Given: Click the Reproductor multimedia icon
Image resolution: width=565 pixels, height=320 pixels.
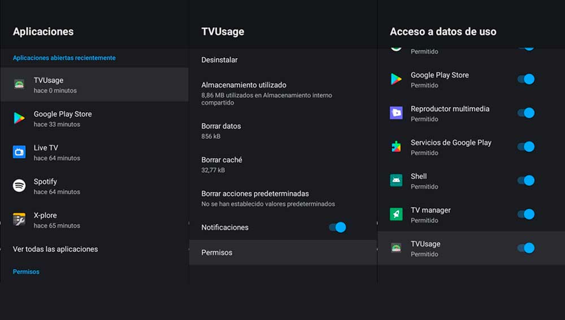Looking at the screenshot, I should (396, 113).
